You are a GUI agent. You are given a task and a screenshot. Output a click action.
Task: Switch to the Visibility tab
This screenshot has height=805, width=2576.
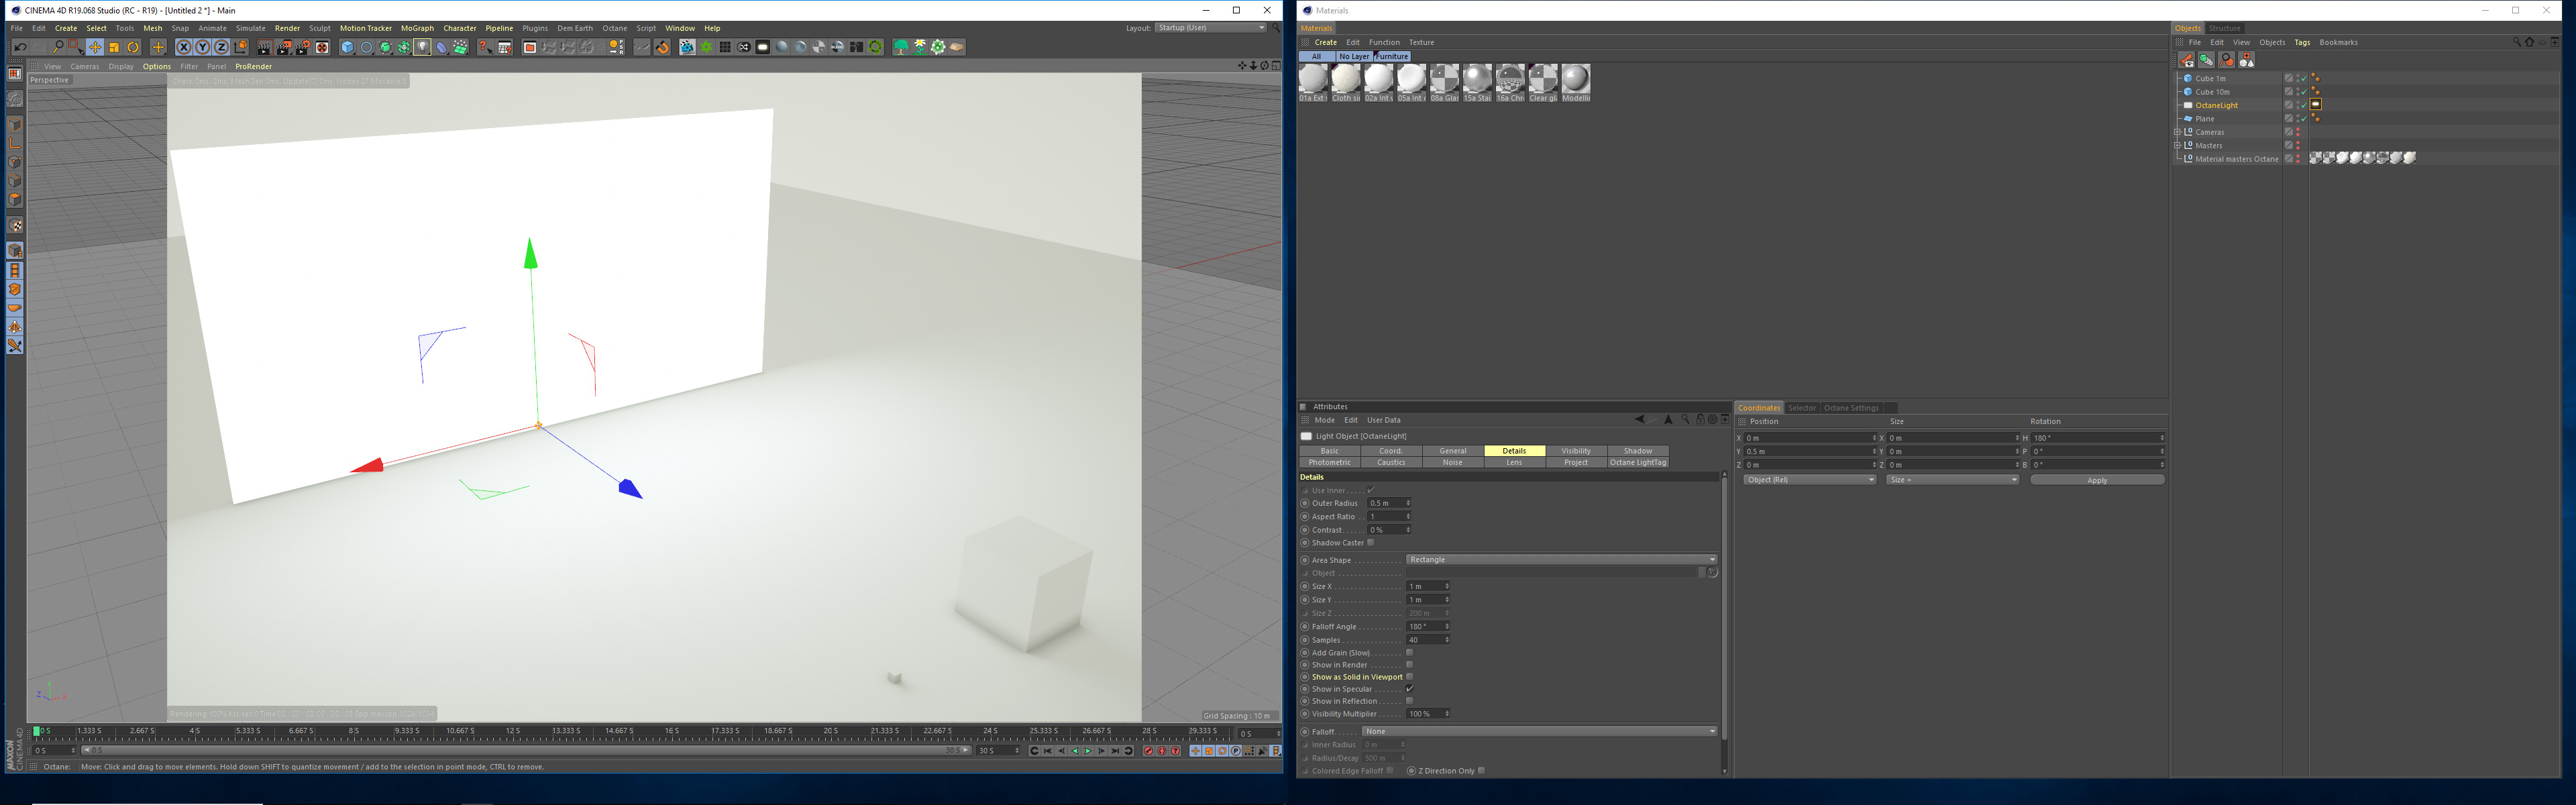(1576, 451)
